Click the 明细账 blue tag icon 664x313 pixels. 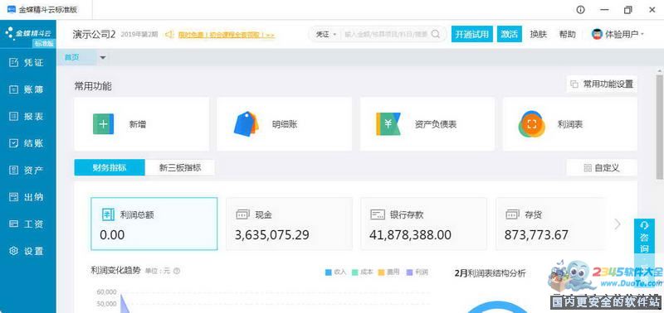coord(246,123)
